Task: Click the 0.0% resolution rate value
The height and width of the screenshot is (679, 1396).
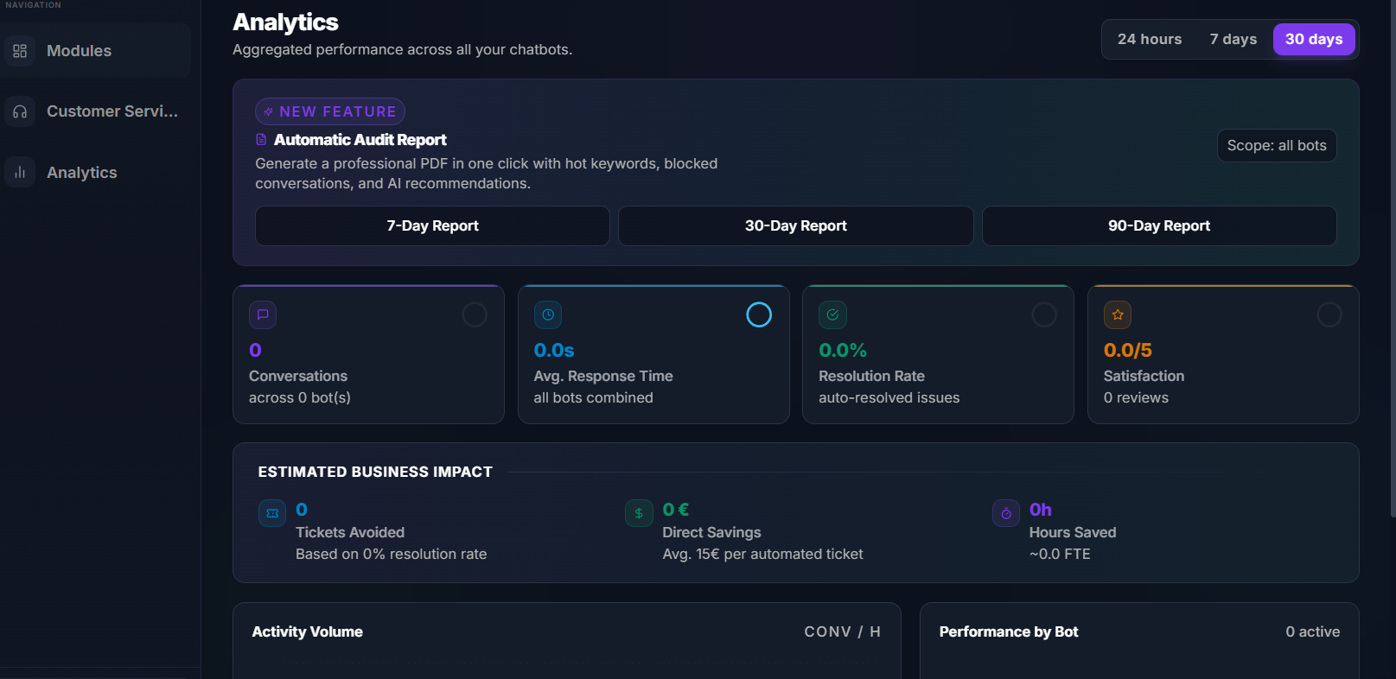Action: pyautogui.click(x=843, y=350)
